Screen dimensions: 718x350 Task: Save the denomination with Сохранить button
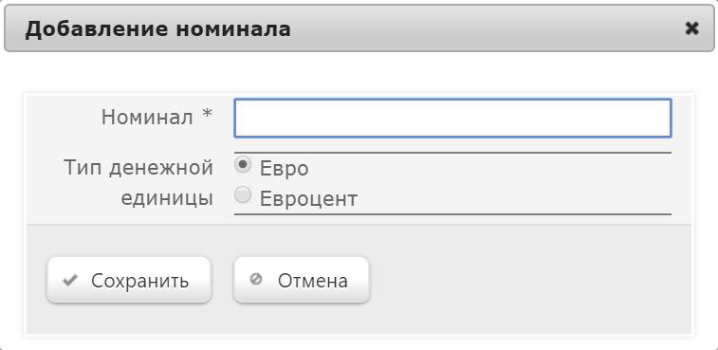tap(129, 280)
